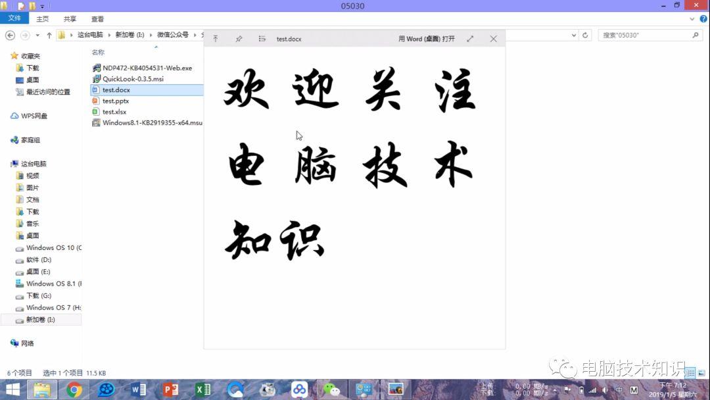The image size is (710, 400).
Task: Click 用 Word (桌面) 打开 button
Action: point(427,39)
